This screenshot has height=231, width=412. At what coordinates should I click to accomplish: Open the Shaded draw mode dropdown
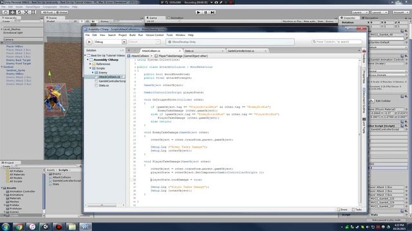point(59,21)
